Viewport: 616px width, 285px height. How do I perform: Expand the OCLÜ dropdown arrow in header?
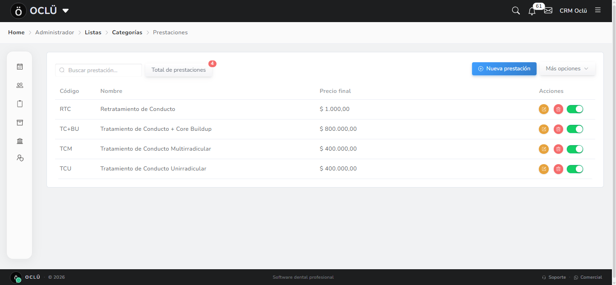[65, 11]
